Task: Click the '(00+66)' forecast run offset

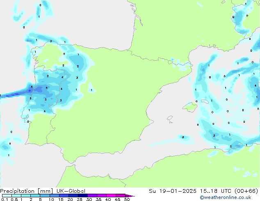Action: click(246, 191)
